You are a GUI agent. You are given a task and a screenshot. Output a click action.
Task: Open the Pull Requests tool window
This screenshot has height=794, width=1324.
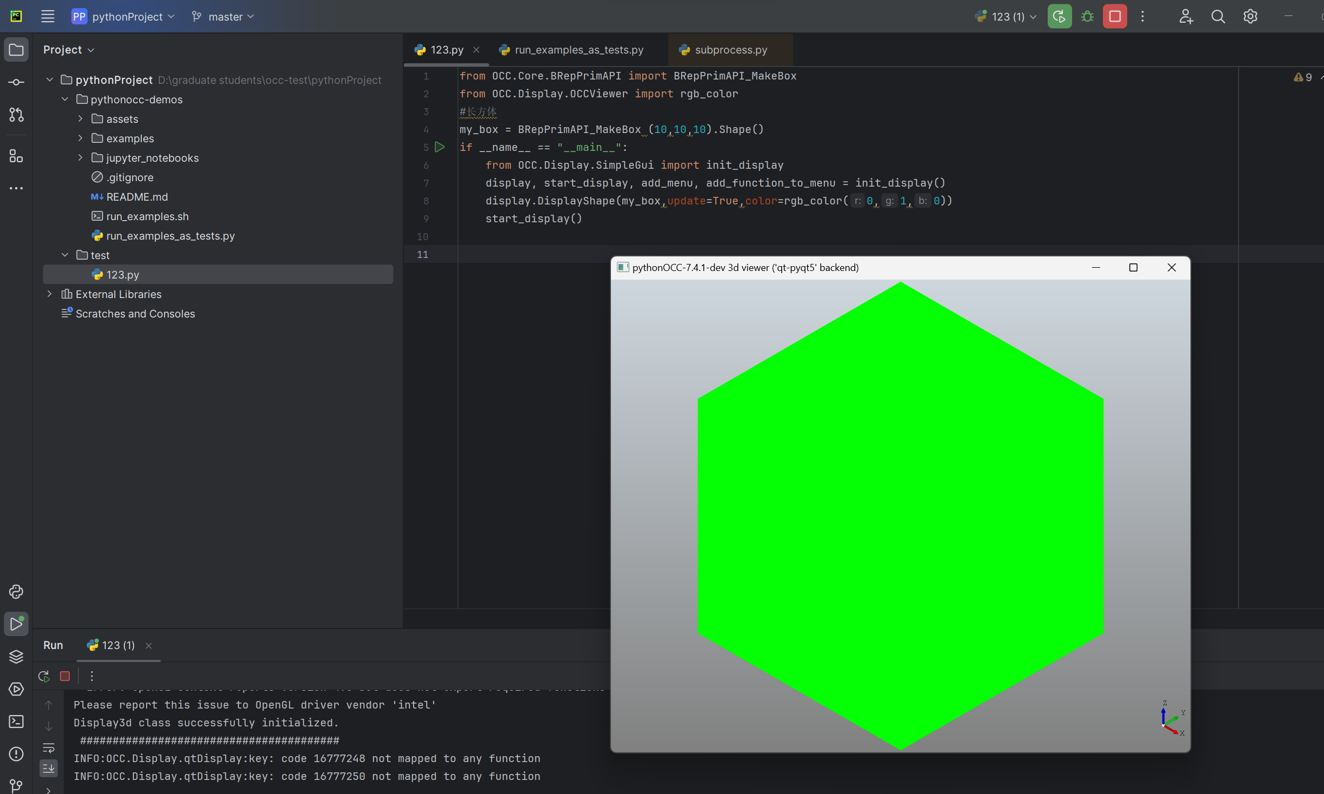tap(16, 115)
